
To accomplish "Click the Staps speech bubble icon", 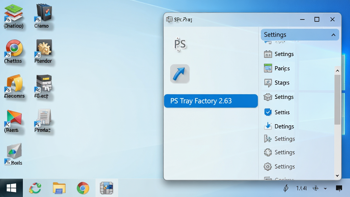I will coord(268,83).
